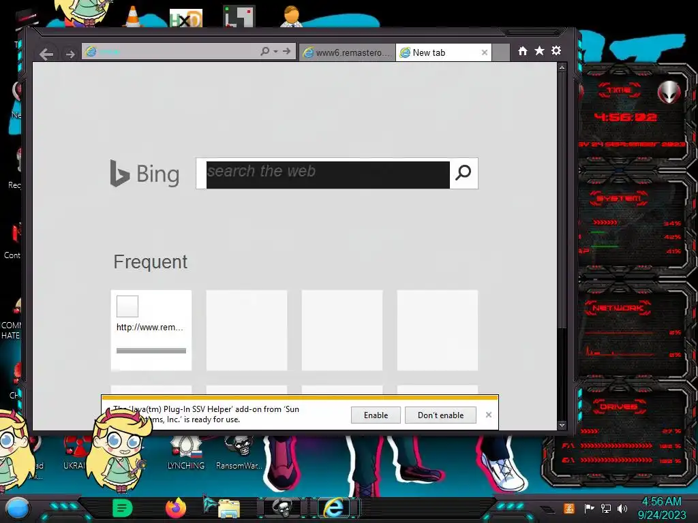Click the NETWORK gadget header
698x523 pixels.
click(x=618, y=308)
